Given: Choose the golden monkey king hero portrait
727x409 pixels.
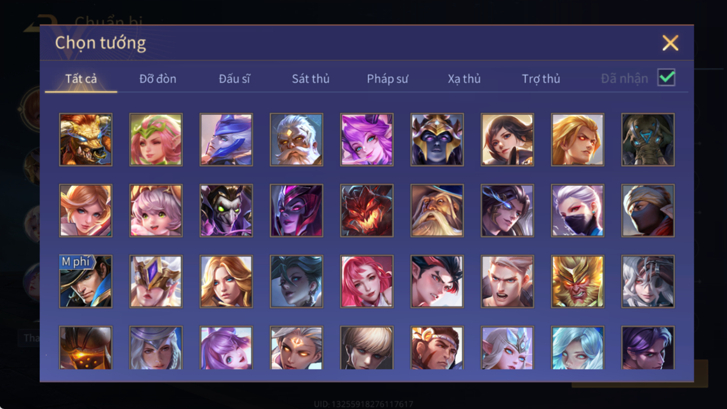Looking at the screenshot, I should tap(577, 281).
